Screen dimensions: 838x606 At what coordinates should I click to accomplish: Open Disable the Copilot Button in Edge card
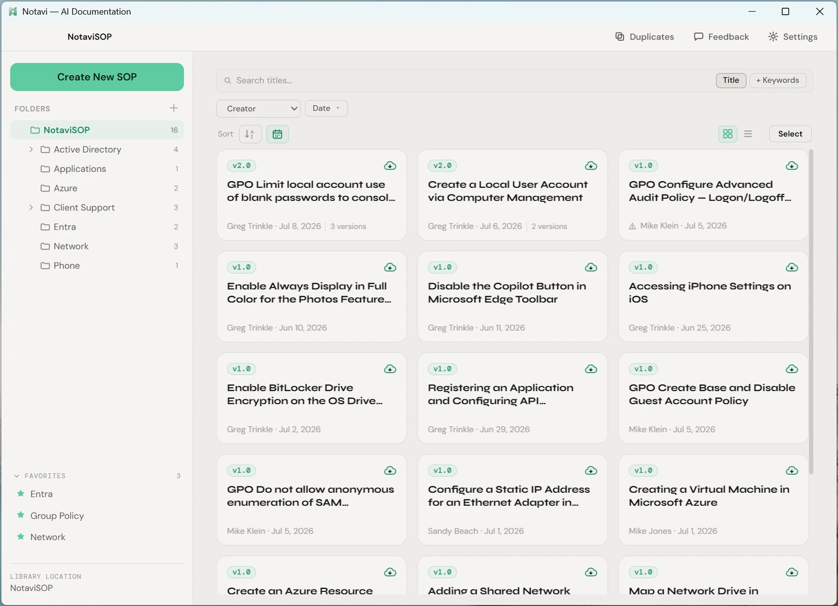coord(513,297)
